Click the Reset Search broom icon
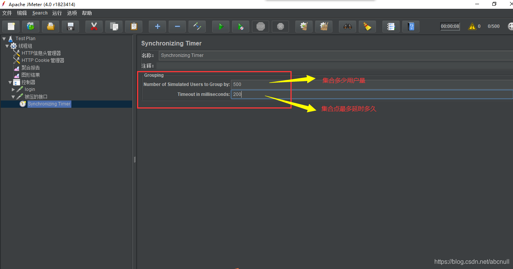Screen dimensions: 513x269 click(367, 26)
